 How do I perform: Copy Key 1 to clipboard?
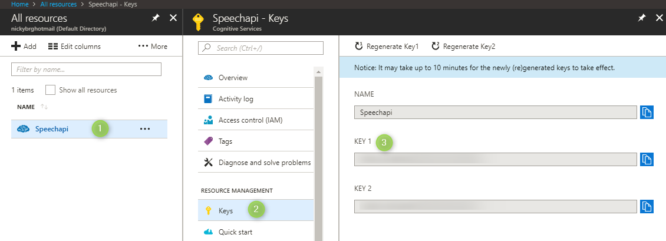click(647, 159)
